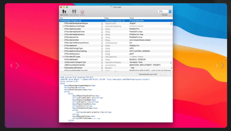Expand the CFBundleDocumentTypes row
Viewport: 231px width, 131px height.
[x=63, y=26]
